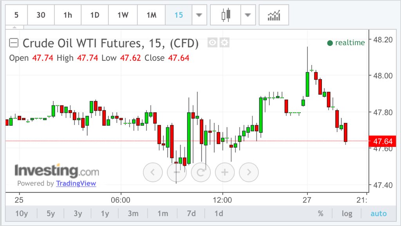401x226 pixels.
Task: Set range to 7d
Action: [x=191, y=213]
